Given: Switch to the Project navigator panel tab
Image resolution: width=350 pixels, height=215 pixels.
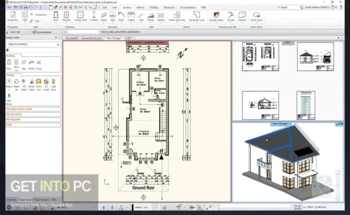Looking at the screenshot, I should 41,200.
